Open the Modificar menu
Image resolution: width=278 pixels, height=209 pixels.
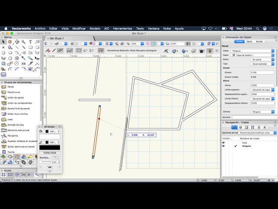coord(79,28)
